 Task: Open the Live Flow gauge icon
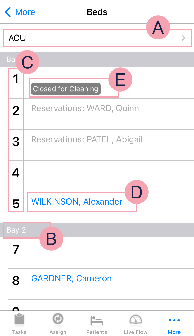coord(136,320)
